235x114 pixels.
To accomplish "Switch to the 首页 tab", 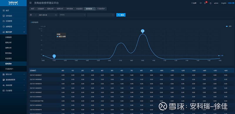I will click(x=33, y=9).
